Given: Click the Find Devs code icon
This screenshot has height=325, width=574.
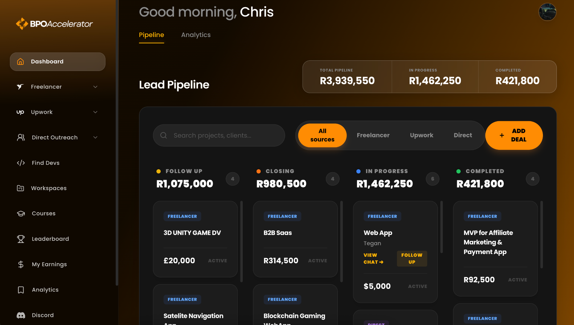Looking at the screenshot, I should (x=21, y=163).
